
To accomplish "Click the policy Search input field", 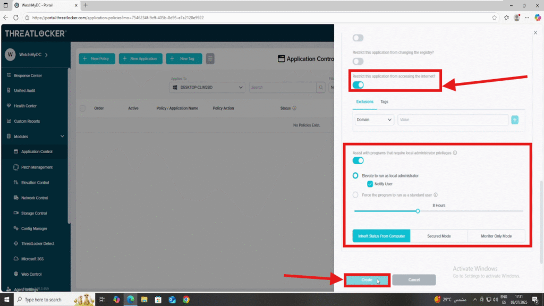I will (283, 88).
